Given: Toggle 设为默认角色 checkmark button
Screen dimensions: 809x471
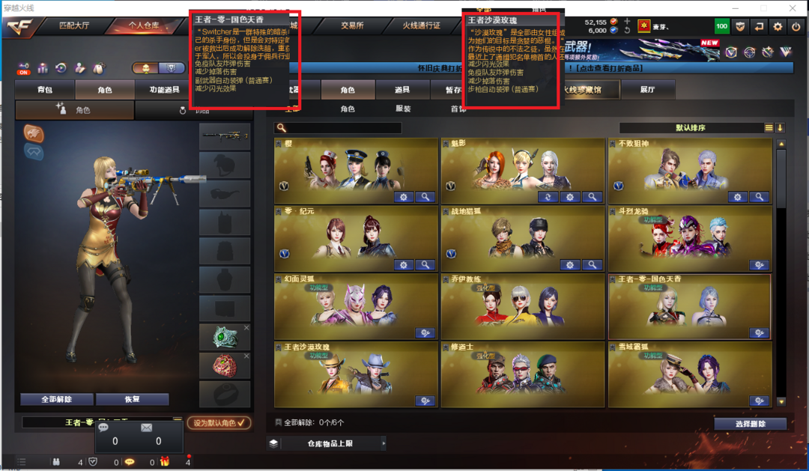Looking at the screenshot, I should pyautogui.click(x=219, y=422).
